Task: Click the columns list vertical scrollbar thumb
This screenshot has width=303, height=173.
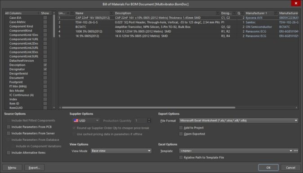Action: tap(54, 26)
